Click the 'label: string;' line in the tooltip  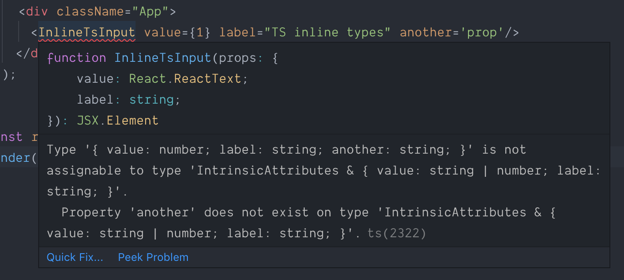[129, 100]
